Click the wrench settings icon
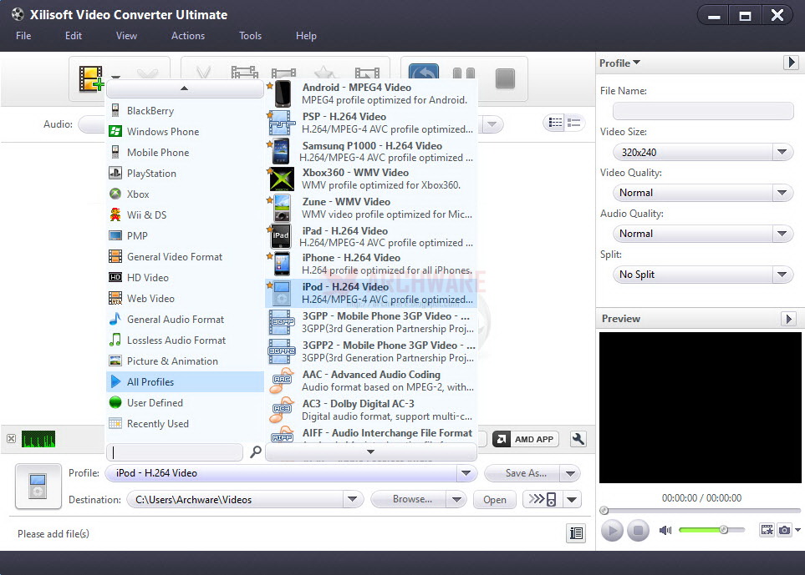Screen dimensions: 805x575 click(578, 439)
